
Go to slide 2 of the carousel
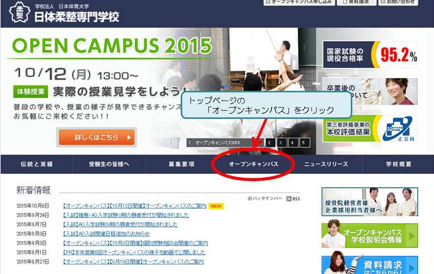[269, 143]
